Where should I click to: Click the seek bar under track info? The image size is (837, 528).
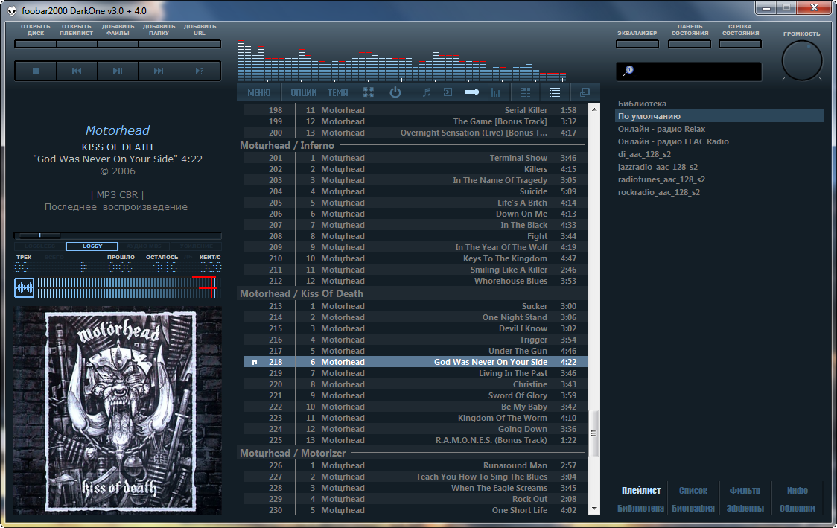(118, 235)
